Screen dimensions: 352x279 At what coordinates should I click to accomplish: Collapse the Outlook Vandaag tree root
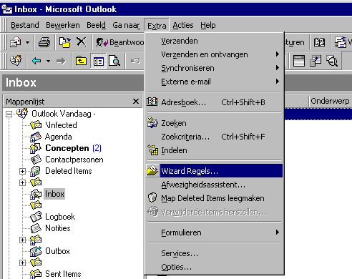coord(9,114)
